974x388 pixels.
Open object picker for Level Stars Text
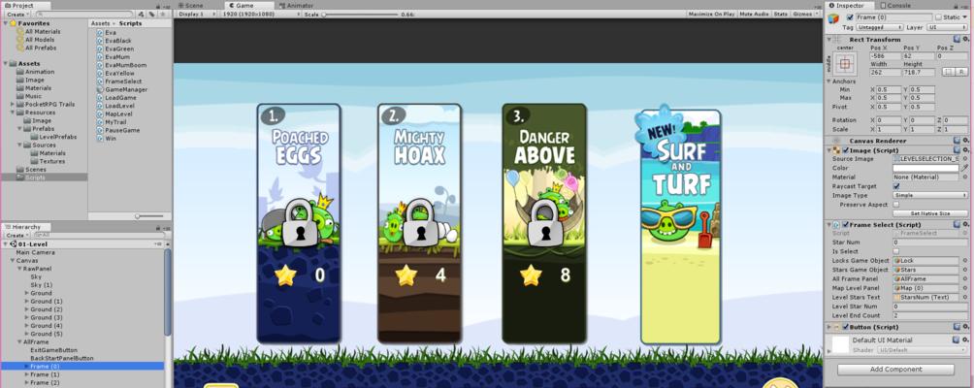coord(964,298)
